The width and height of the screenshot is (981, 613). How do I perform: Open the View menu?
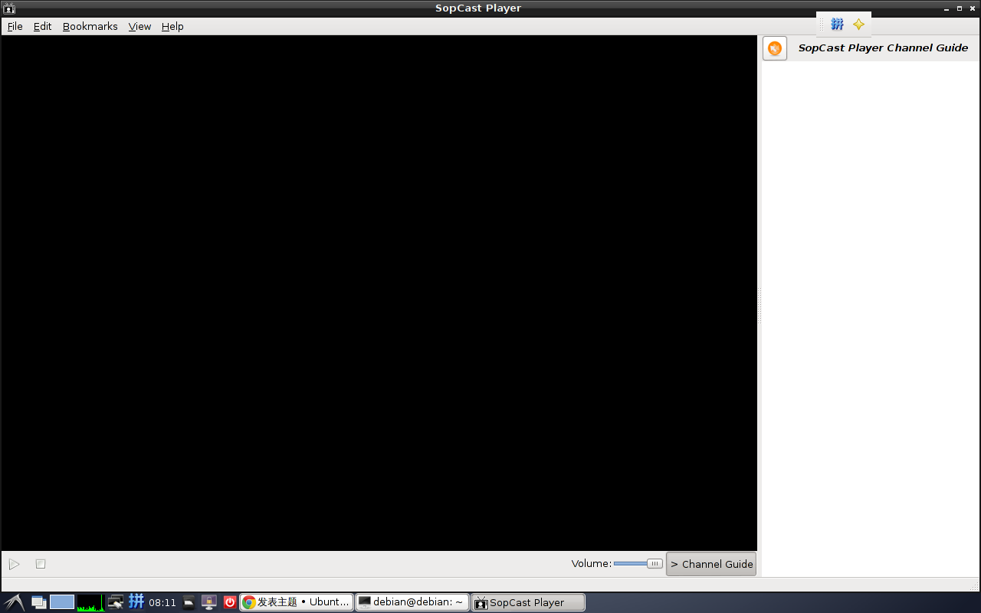click(x=139, y=26)
